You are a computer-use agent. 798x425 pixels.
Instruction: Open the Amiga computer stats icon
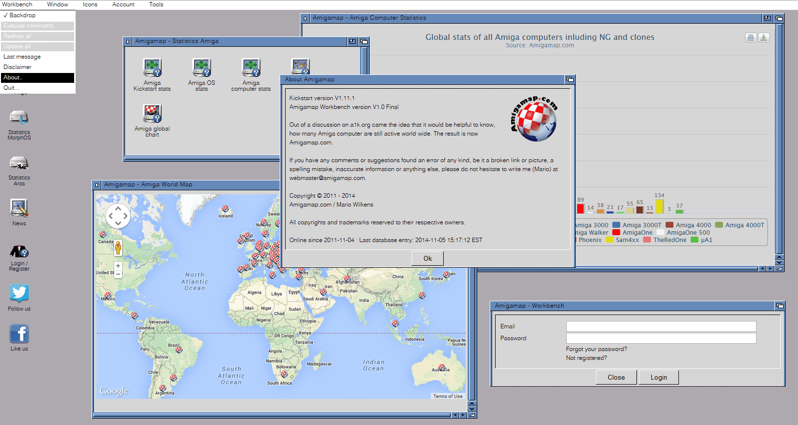pos(251,68)
